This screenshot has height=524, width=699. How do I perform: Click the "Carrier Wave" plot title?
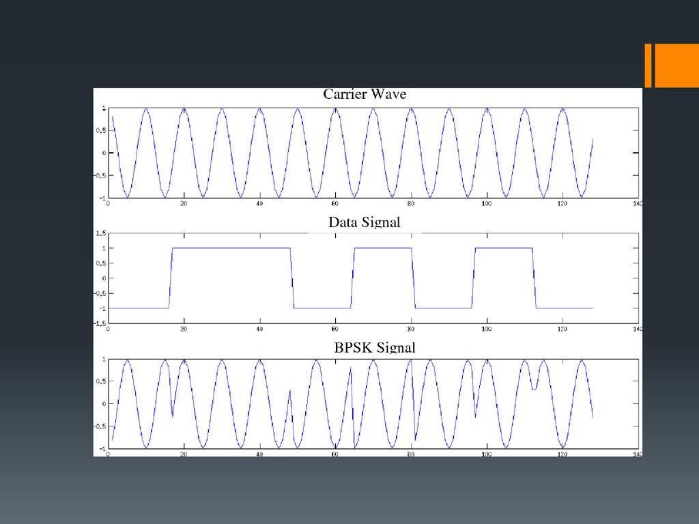click(365, 94)
